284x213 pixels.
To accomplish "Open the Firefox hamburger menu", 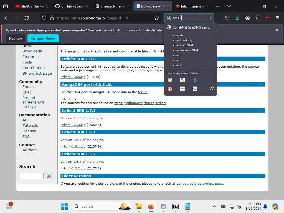I will (277, 18).
